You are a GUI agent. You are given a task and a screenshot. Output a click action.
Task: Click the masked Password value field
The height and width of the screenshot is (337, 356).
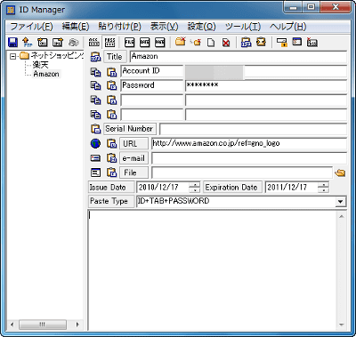266,85
